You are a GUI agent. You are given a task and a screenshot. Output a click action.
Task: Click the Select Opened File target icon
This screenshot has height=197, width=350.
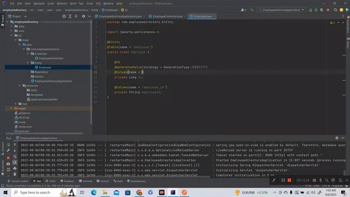point(64,16)
